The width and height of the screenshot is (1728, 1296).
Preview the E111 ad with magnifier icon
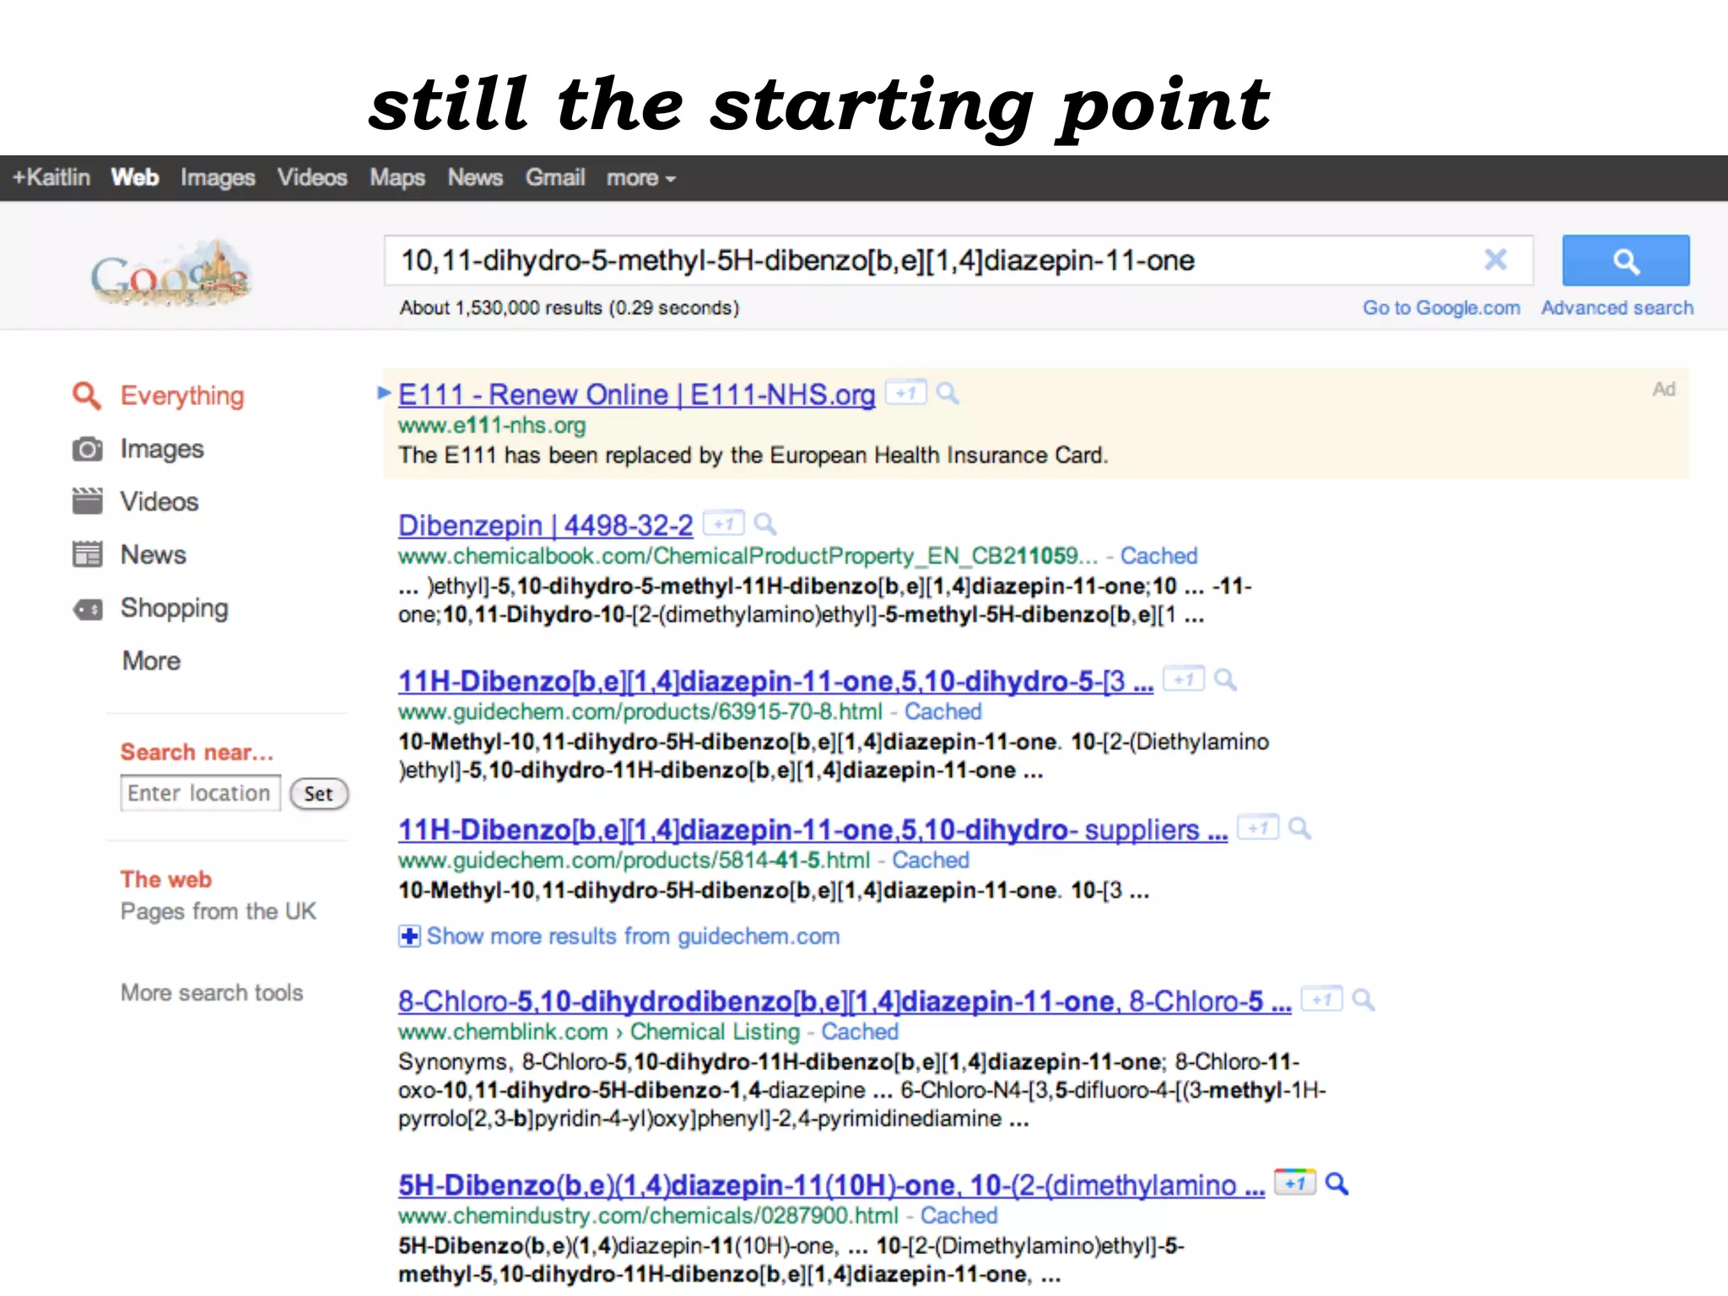point(948,393)
